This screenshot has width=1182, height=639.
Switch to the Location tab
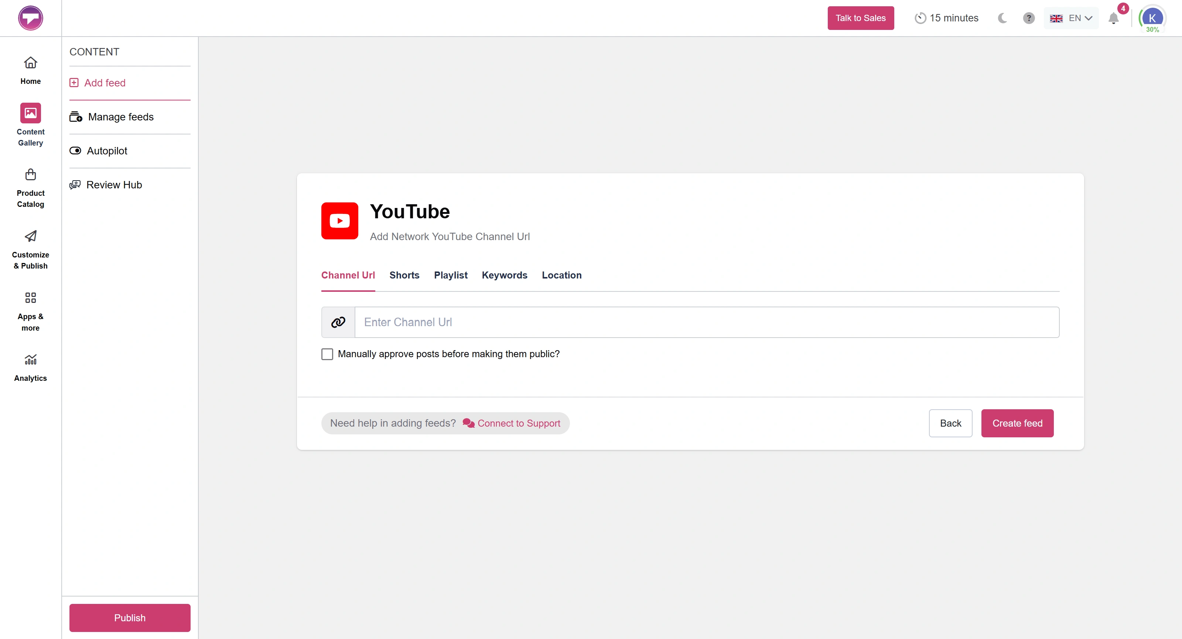coord(561,275)
